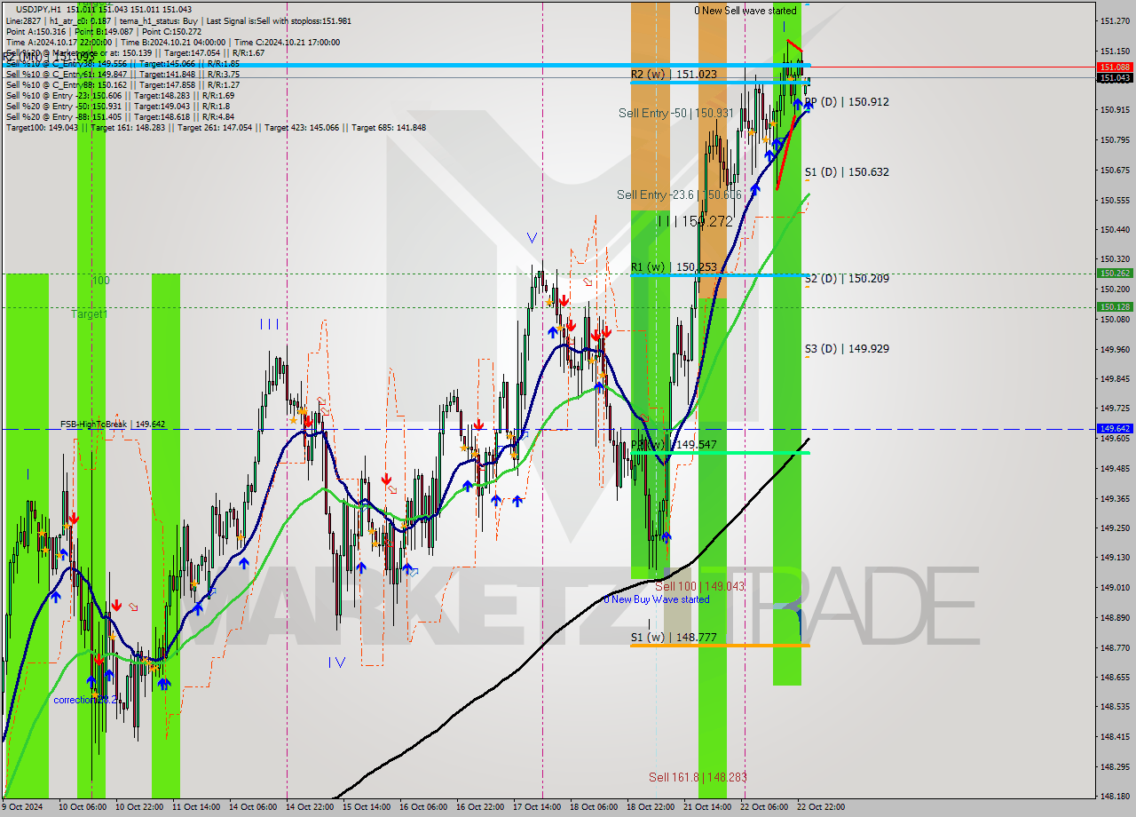
Task: Select 'Sell %20 @ Entry -88: 151.405' row
Action: pyautogui.click(x=120, y=116)
